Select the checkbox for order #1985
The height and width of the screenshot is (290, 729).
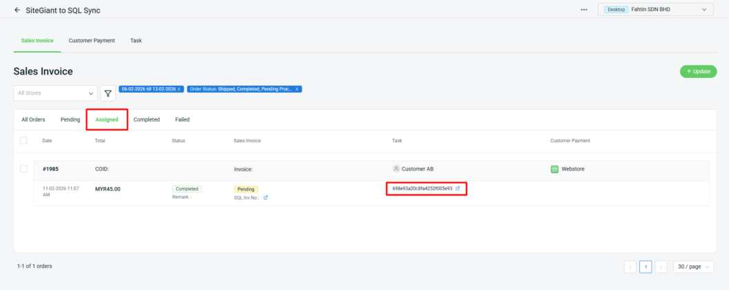pyautogui.click(x=23, y=168)
